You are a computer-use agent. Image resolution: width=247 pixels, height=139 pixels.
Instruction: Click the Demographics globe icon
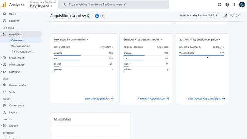coord(5,85)
